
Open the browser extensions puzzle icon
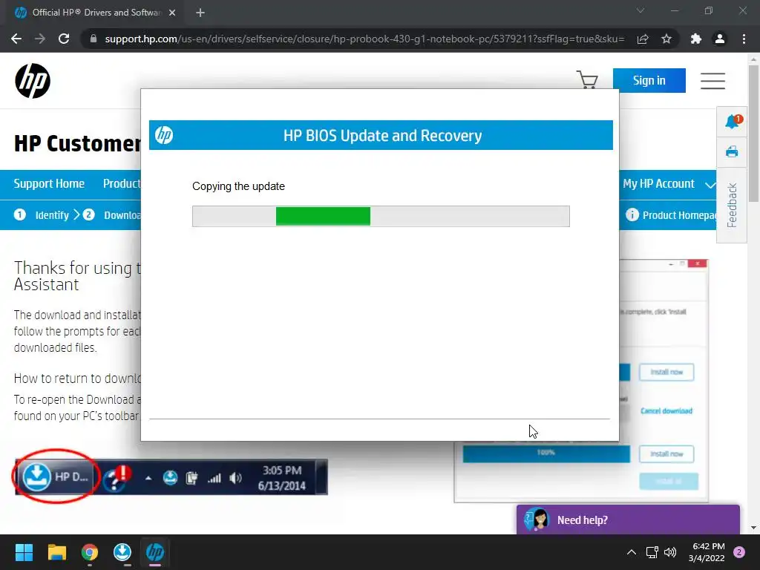click(x=696, y=39)
